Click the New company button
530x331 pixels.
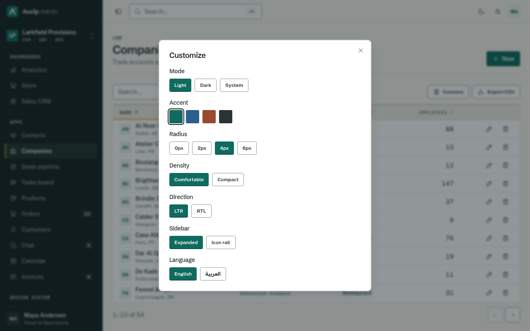tap(503, 59)
